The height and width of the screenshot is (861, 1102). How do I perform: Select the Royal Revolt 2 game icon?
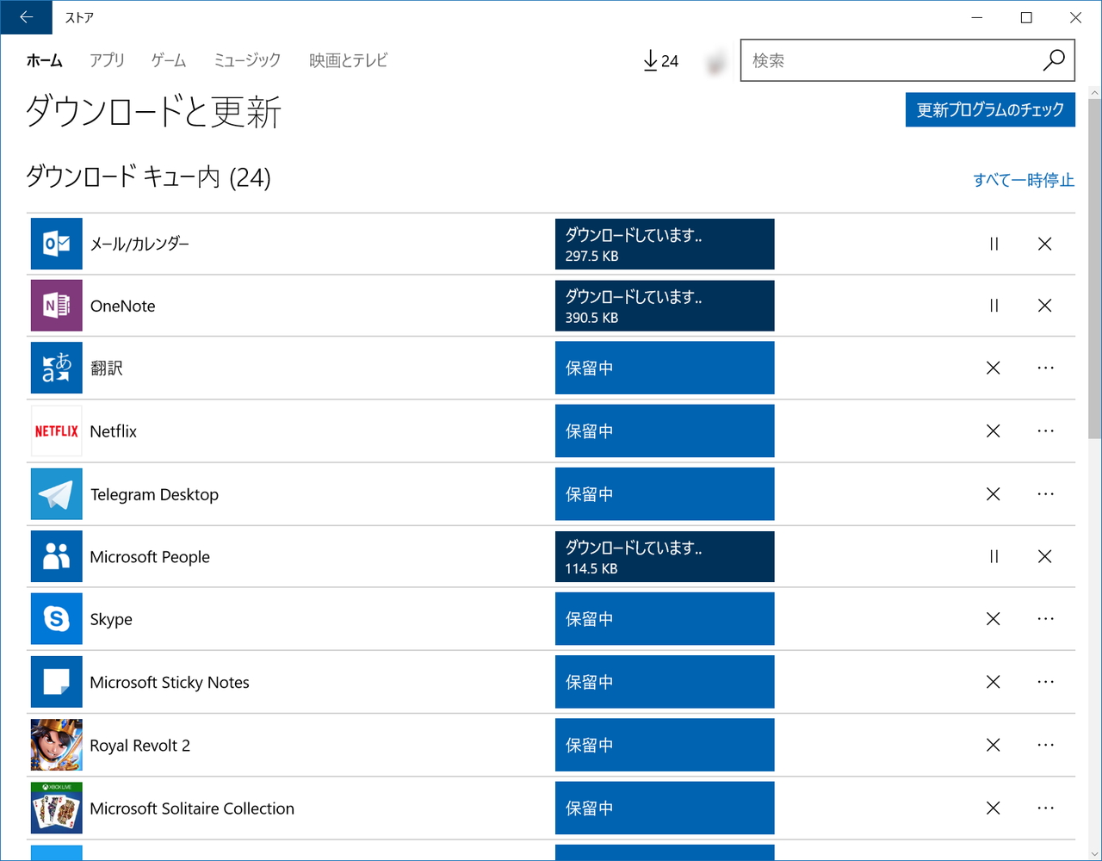[56, 744]
